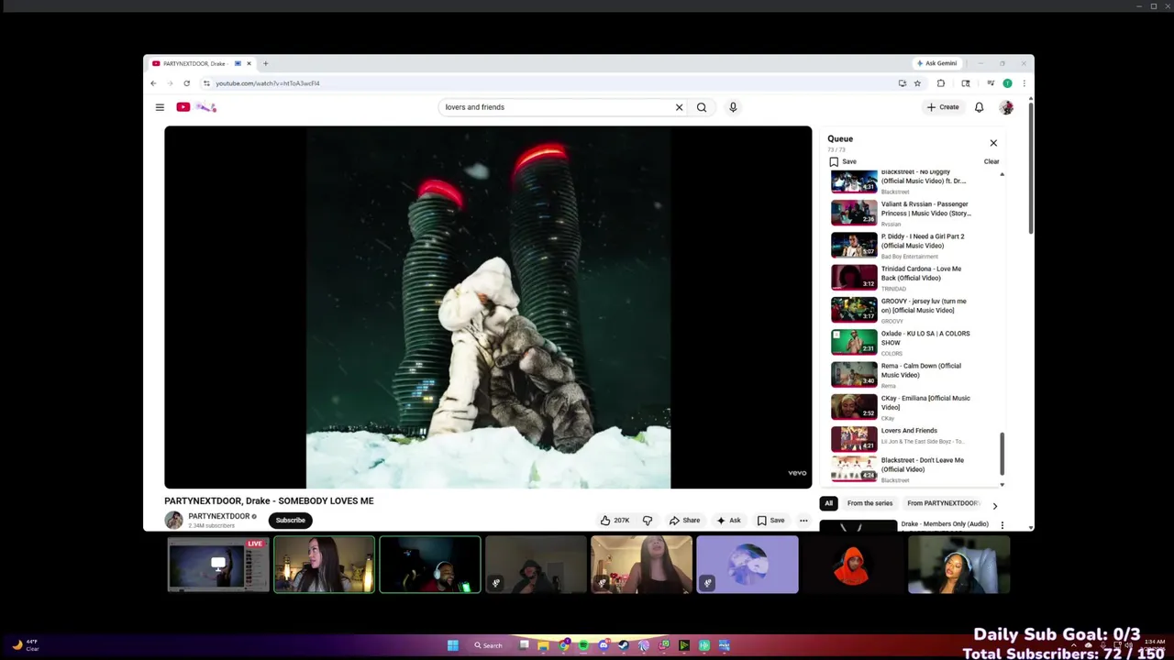The height and width of the screenshot is (660, 1174).
Task: Open Chrome three-dot menu
Action: [x=1024, y=83]
